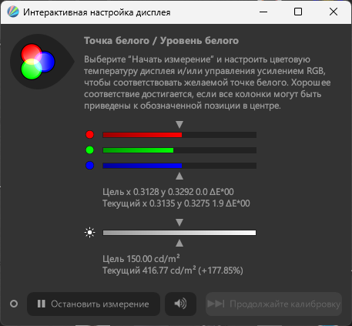Click the small ring indicator at the bottom left
The height and width of the screenshot is (326, 352).
[14, 304]
